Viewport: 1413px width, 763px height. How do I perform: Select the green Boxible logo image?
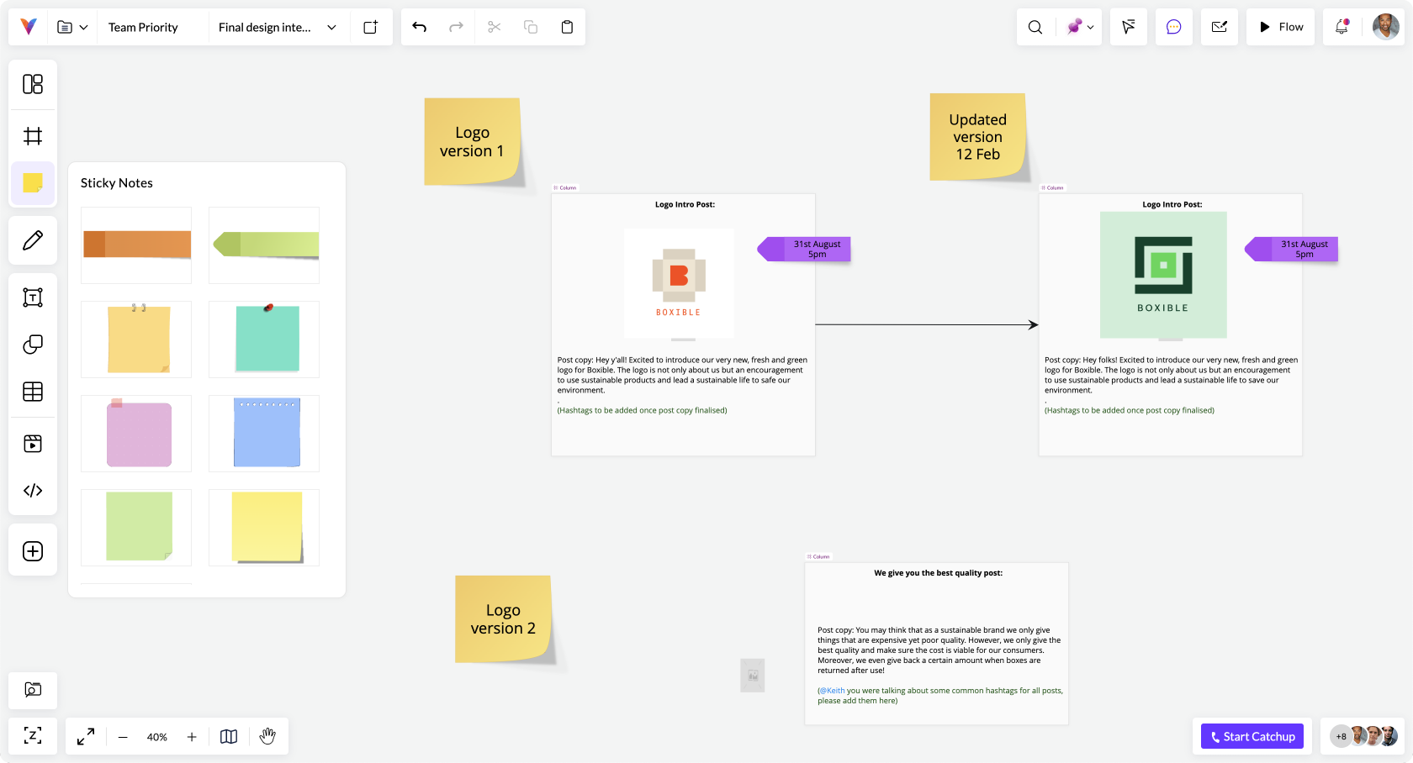(1164, 275)
